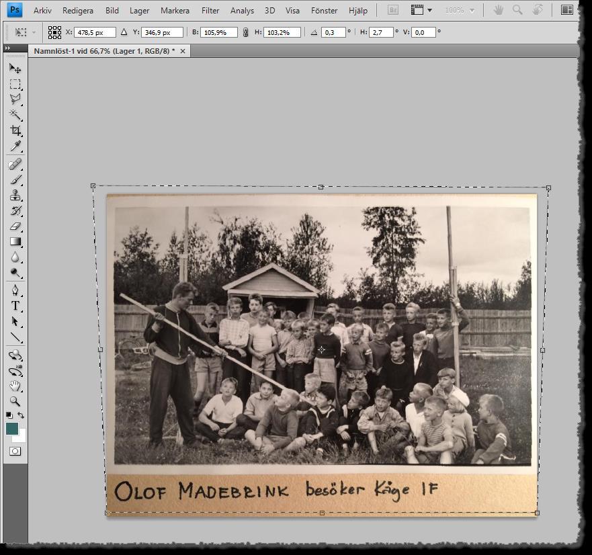This screenshot has width=592, height=555.
Task: Open the Hjälp menu
Action: pos(358,11)
